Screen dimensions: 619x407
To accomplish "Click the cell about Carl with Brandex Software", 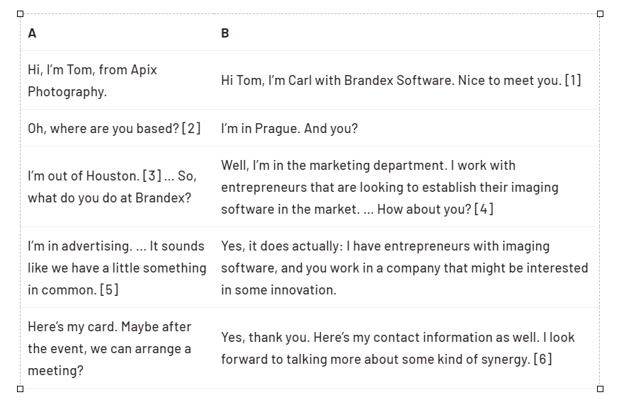I will 407,81.
